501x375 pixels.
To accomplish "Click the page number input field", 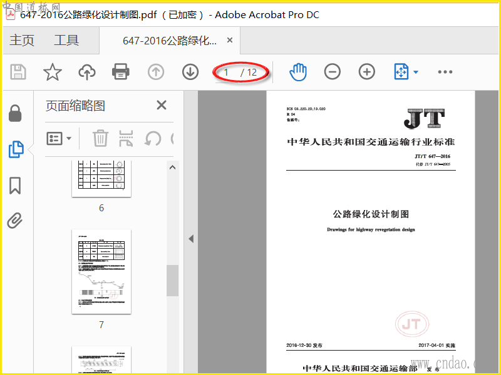I will coord(226,72).
